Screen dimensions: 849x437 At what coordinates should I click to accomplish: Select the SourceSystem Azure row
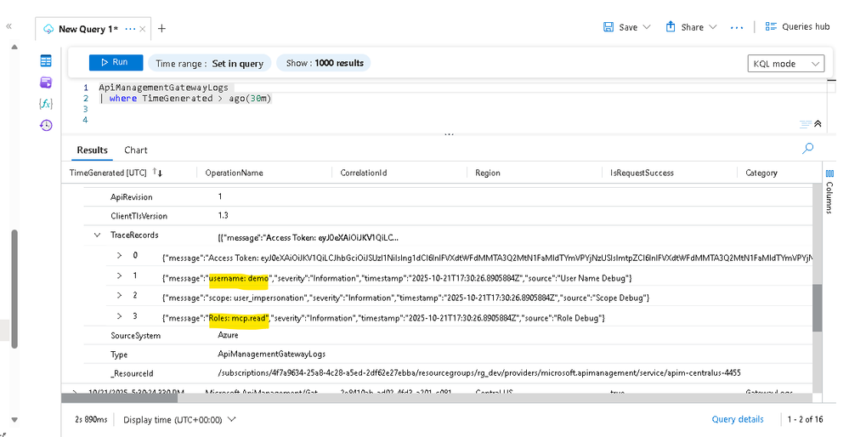click(x=449, y=335)
